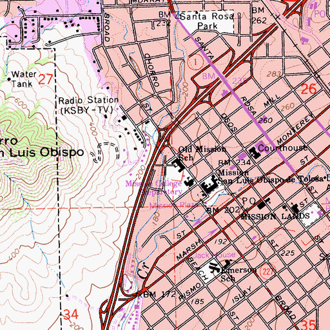The image size is (330, 330).
Task: Select the 185 elevation value
Action: [x=197, y=302]
